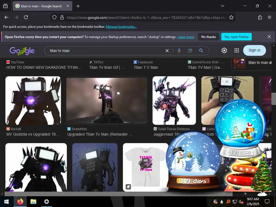Screen dimensions: 276x207
Task: Choose No thanks on startup prompt
Action: pyautogui.click(x=208, y=37)
